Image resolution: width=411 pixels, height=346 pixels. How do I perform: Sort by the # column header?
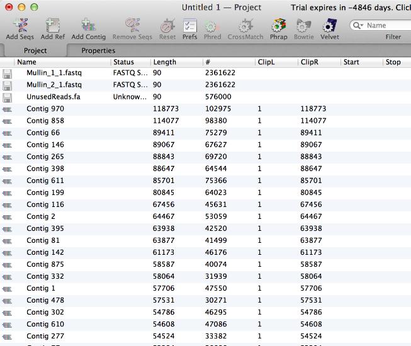click(x=229, y=62)
